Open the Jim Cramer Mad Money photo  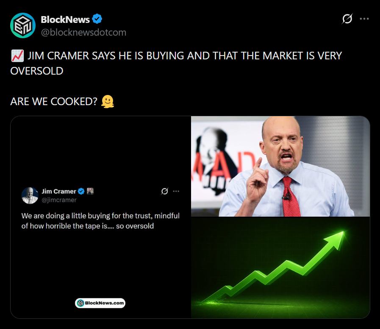pyautogui.click(x=280, y=166)
